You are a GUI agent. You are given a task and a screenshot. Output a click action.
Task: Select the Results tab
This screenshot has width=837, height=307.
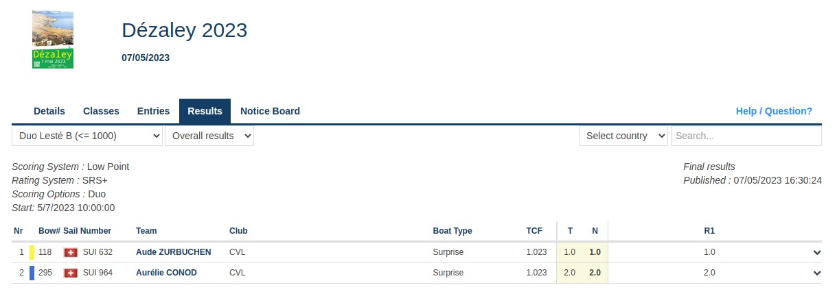[205, 111]
